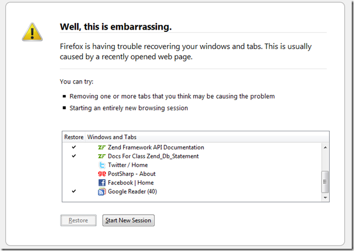Click the Restore column header
Image resolution: width=354 pixels, height=251 pixels.
[x=74, y=137]
